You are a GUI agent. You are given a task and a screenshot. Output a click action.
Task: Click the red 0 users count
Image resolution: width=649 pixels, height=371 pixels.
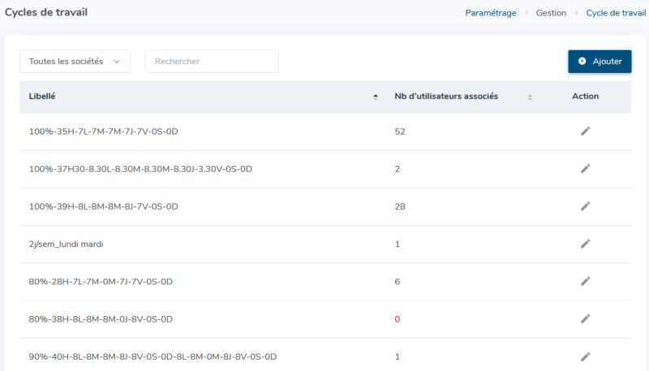pos(398,319)
